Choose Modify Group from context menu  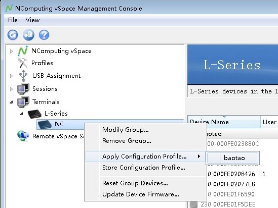pos(126,130)
